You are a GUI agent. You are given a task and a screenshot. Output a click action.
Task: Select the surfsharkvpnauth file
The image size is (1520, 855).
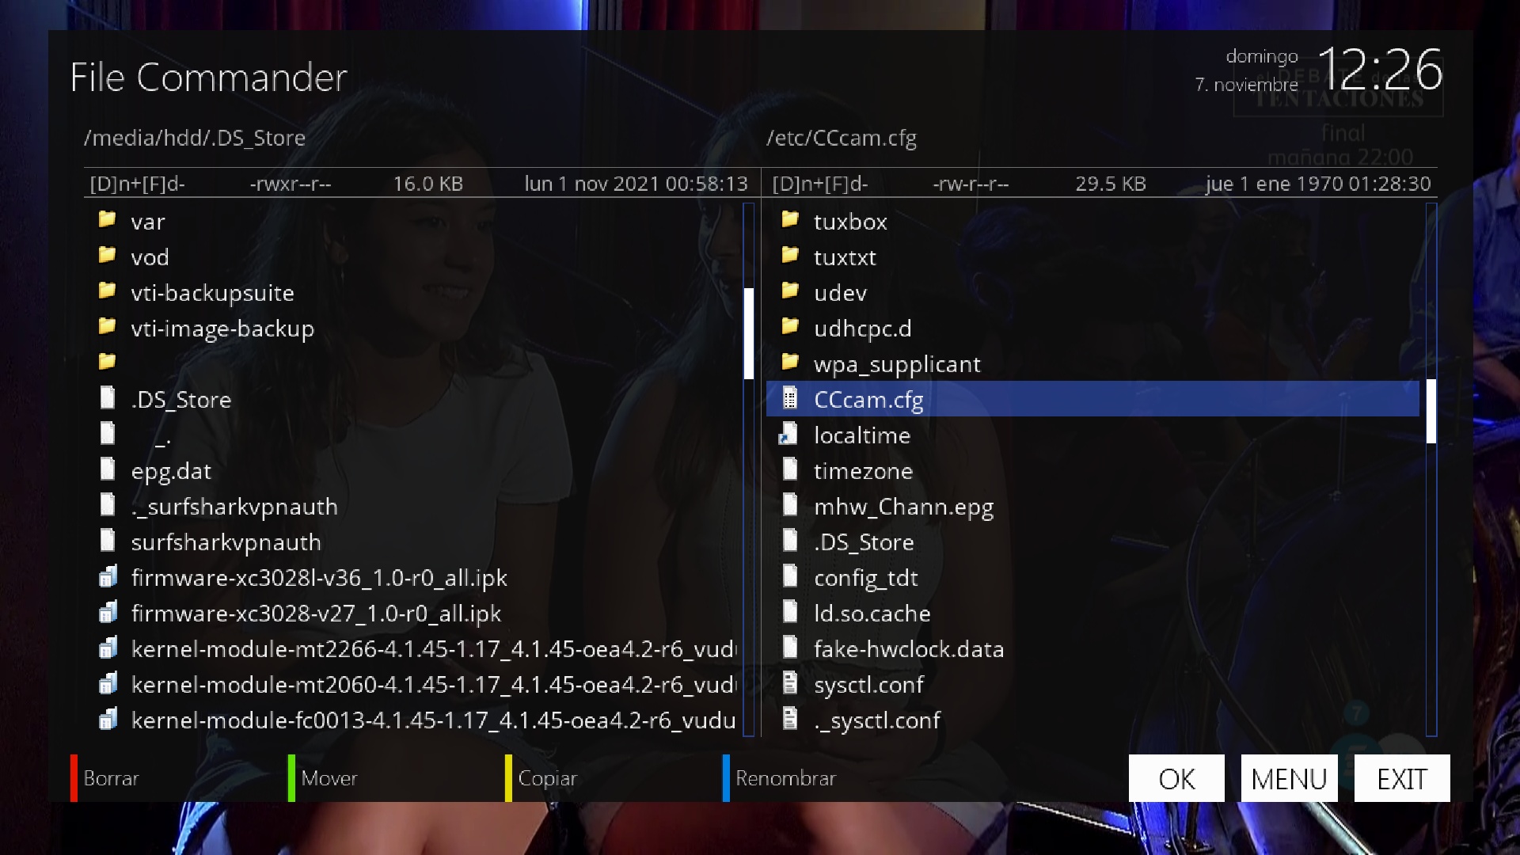(226, 542)
